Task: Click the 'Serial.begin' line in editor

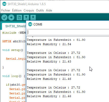Action: 16,59
